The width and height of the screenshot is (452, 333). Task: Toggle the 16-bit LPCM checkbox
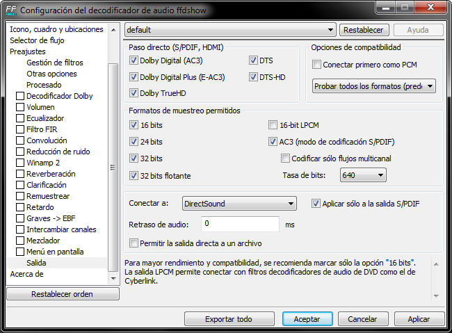(x=273, y=125)
